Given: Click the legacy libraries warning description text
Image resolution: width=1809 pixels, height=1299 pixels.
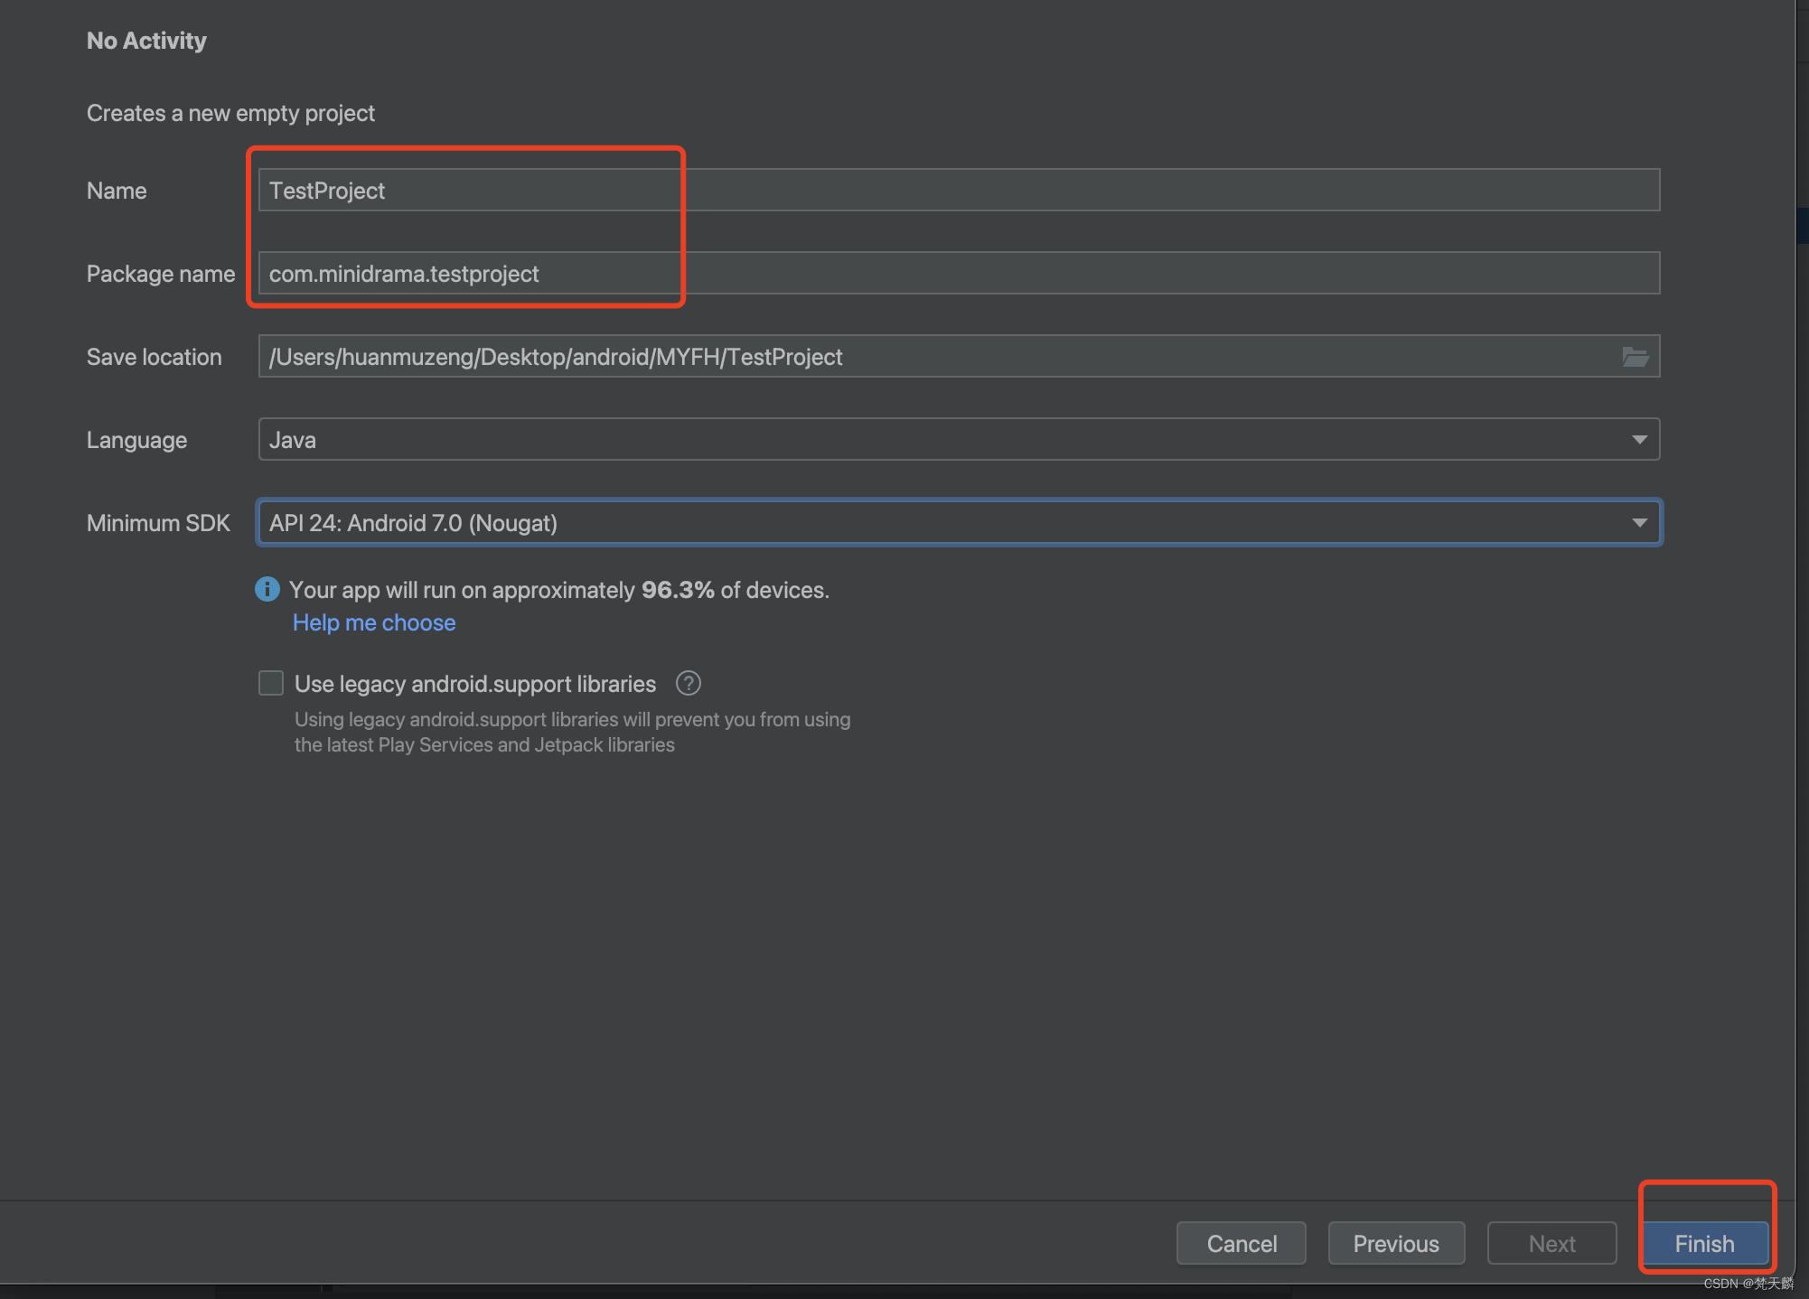Looking at the screenshot, I should coord(572,732).
